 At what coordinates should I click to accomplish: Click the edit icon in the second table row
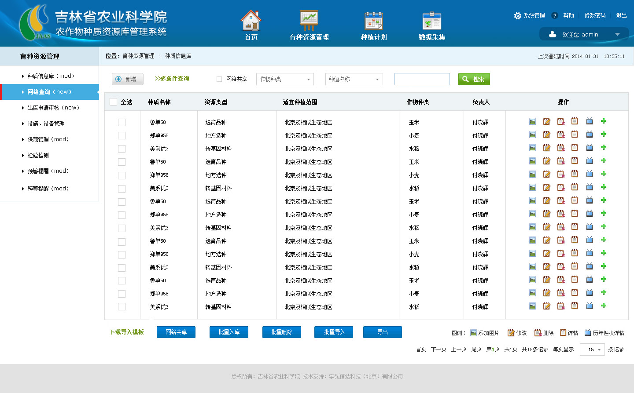[x=546, y=135]
